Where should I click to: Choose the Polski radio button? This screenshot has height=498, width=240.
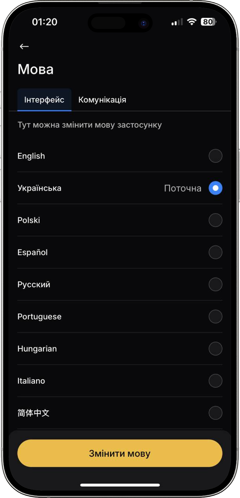[215, 220]
